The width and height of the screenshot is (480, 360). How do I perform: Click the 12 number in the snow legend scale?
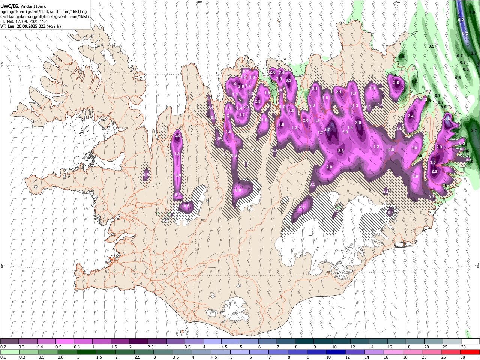352,347
